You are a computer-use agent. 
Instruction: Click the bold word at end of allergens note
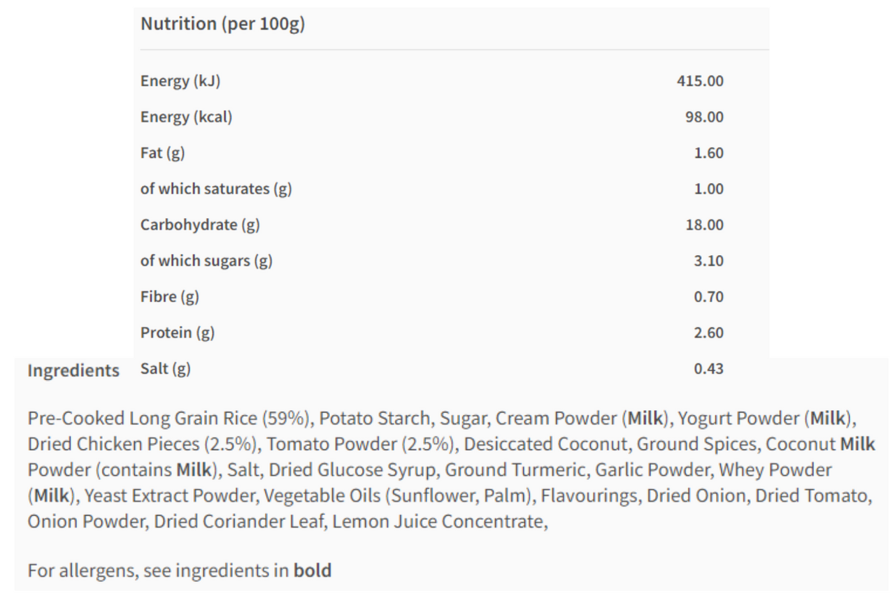[x=313, y=571]
